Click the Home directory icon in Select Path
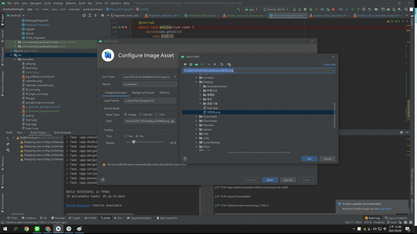 (185, 64)
